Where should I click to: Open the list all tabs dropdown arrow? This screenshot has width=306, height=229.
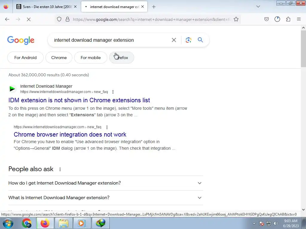(x=258, y=7)
